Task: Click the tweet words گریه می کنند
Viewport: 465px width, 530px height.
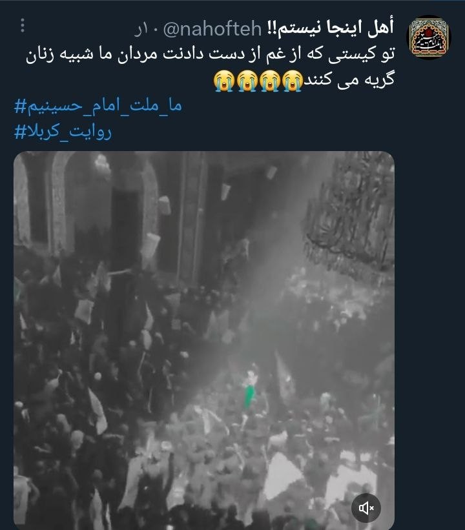Action: coord(349,80)
